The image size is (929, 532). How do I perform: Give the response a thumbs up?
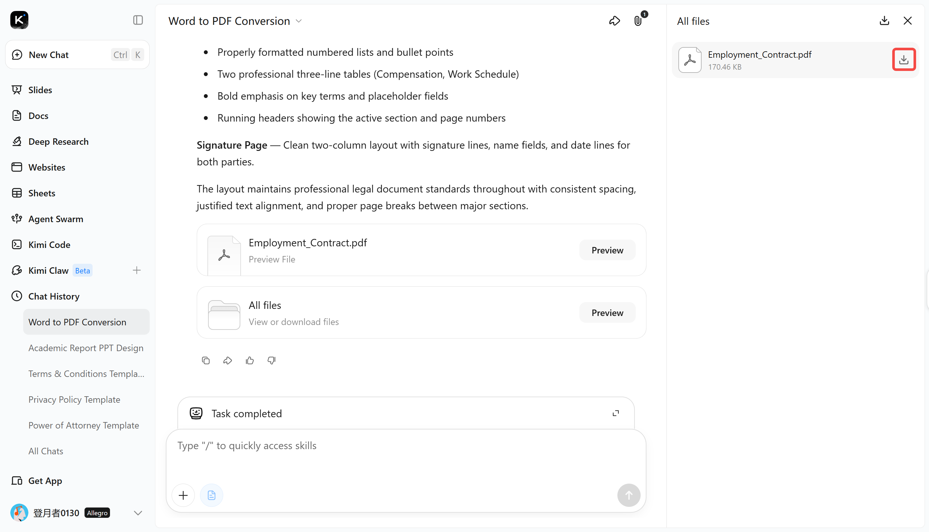[x=250, y=361]
